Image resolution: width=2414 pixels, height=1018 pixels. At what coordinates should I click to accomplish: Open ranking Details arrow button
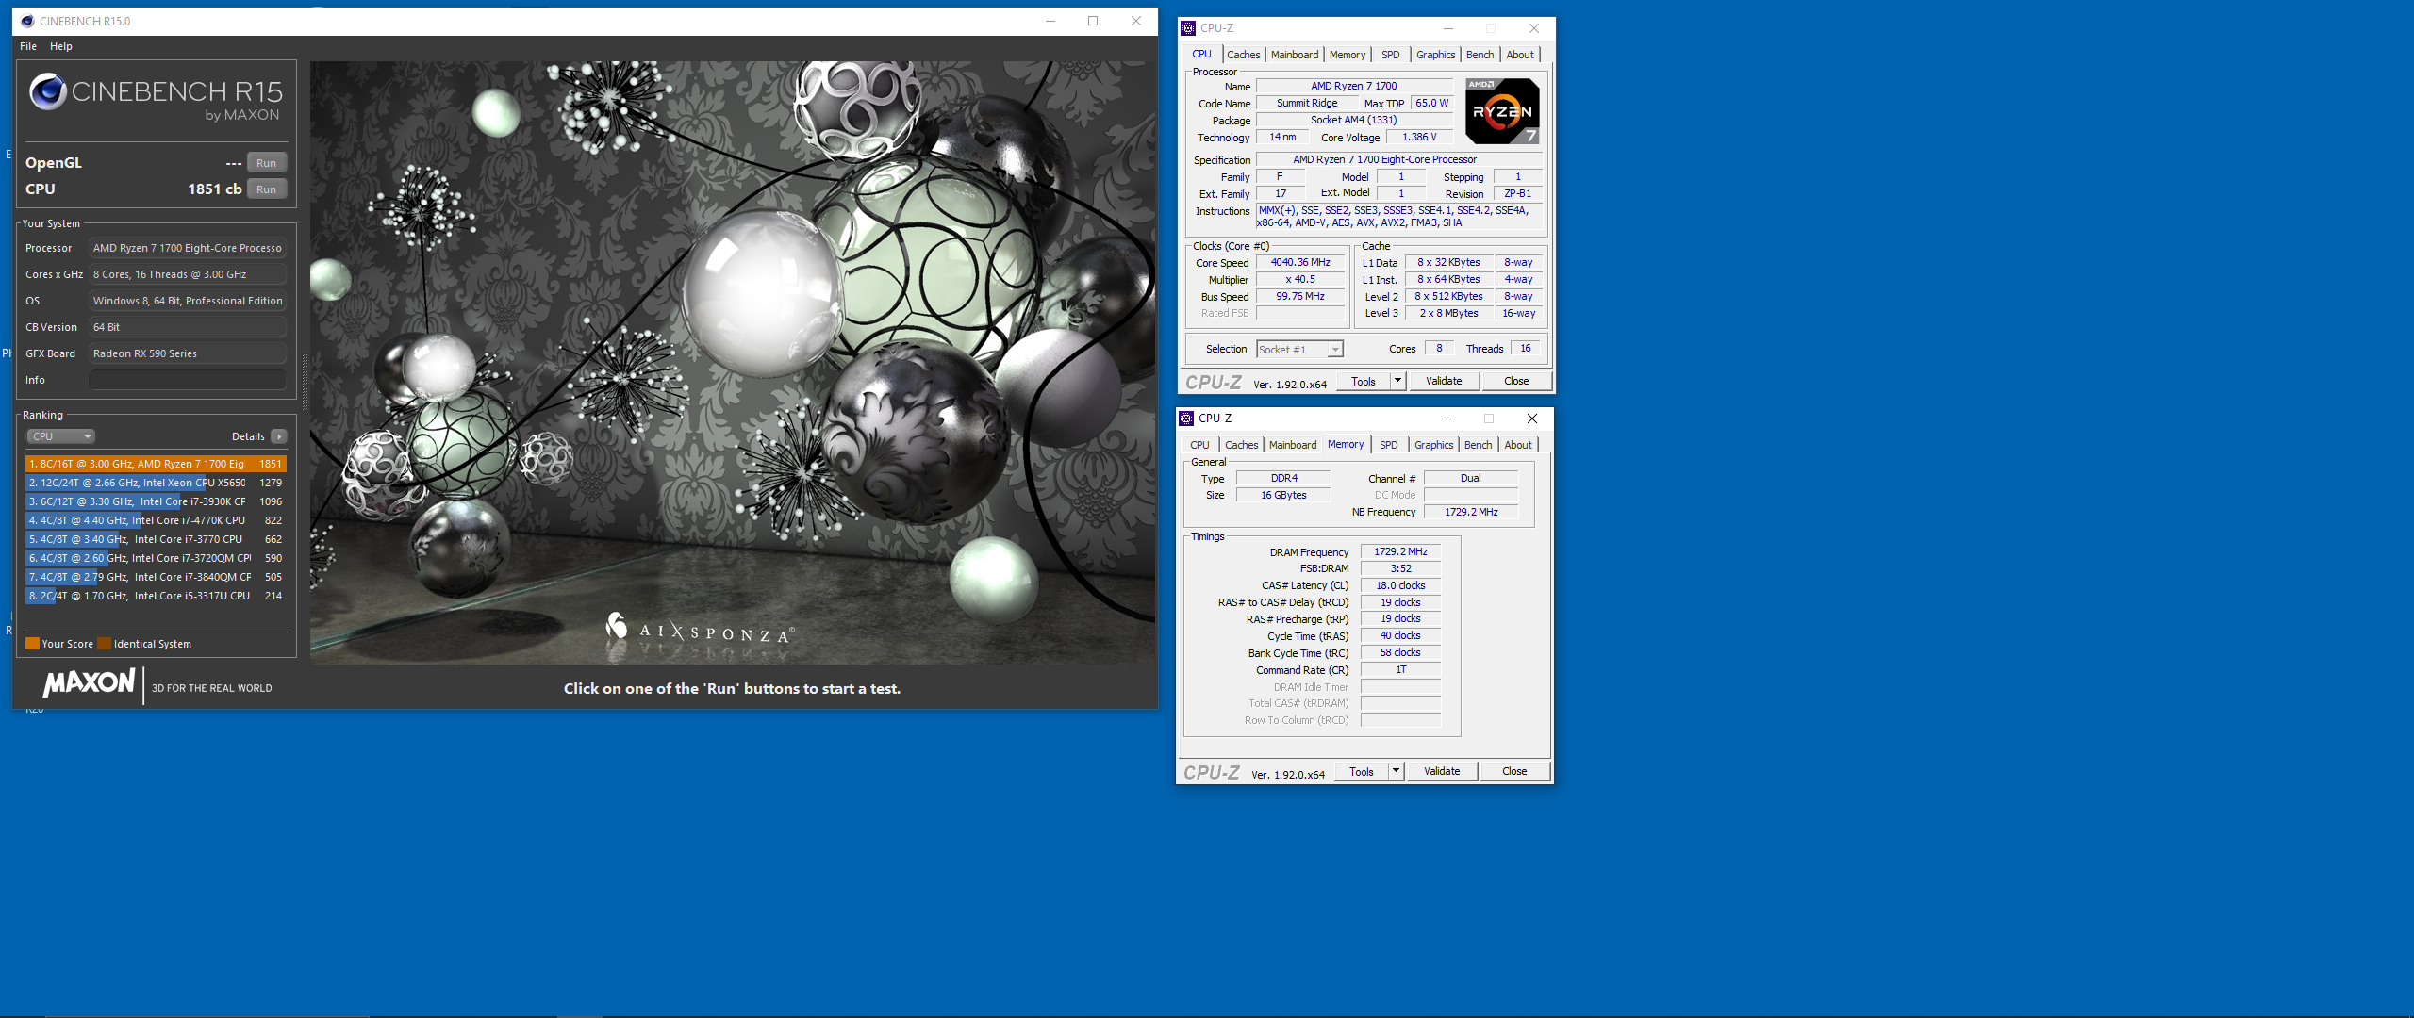(x=279, y=436)
